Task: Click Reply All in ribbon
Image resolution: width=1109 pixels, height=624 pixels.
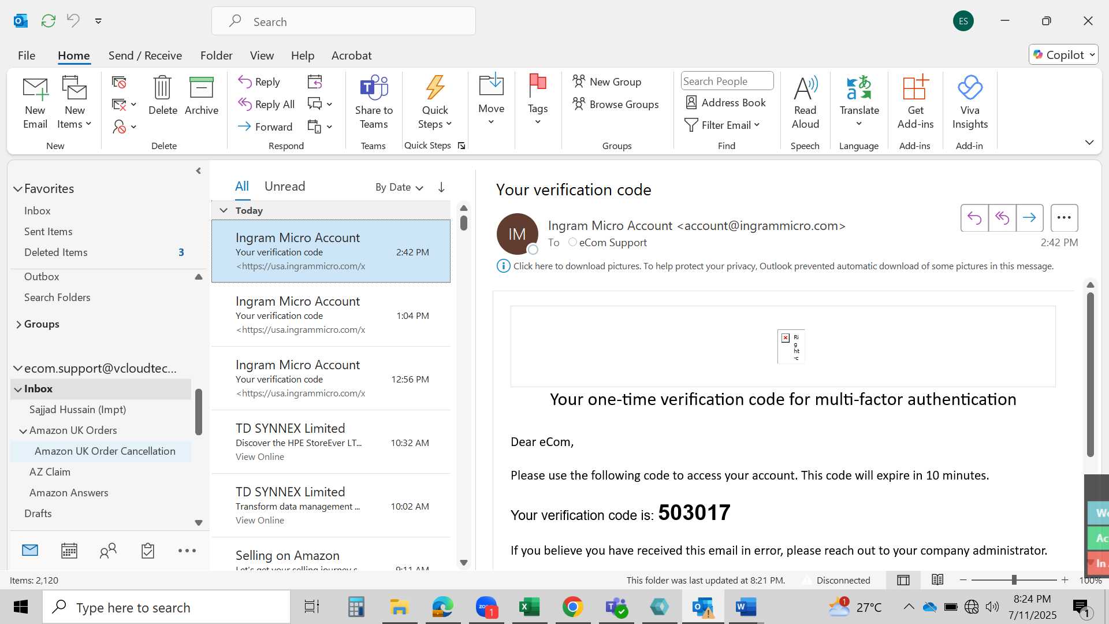Action: 266,104
